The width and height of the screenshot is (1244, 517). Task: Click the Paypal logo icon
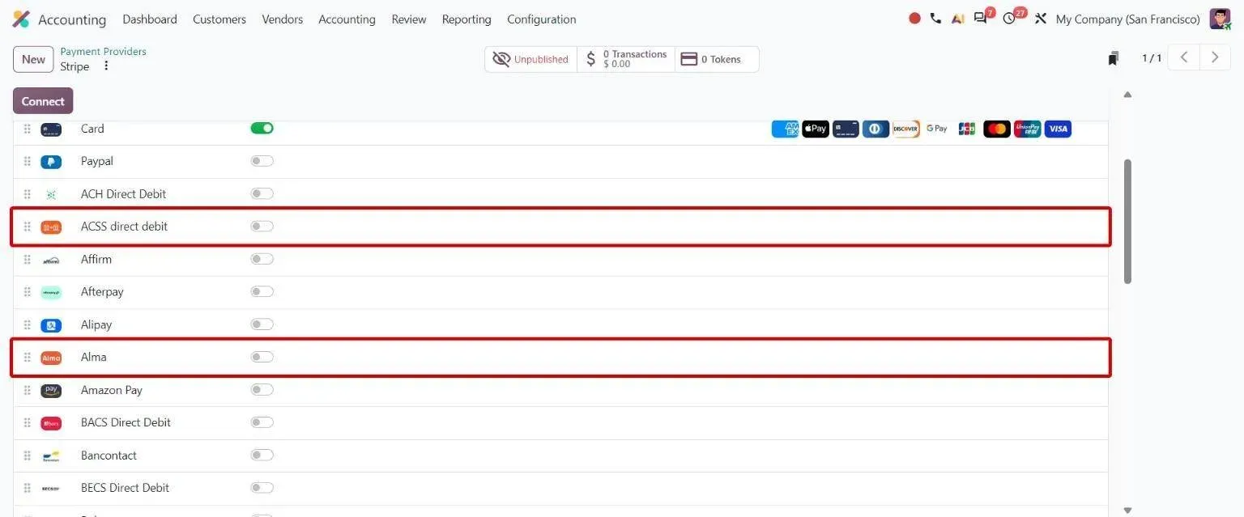[51, 162]
